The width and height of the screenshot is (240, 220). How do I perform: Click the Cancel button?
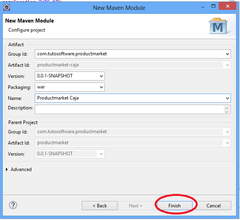point(214,205)
